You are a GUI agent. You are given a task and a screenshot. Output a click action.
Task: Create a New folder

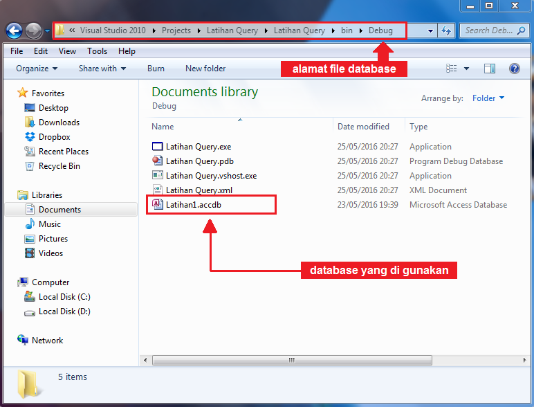tap(205, 69)
